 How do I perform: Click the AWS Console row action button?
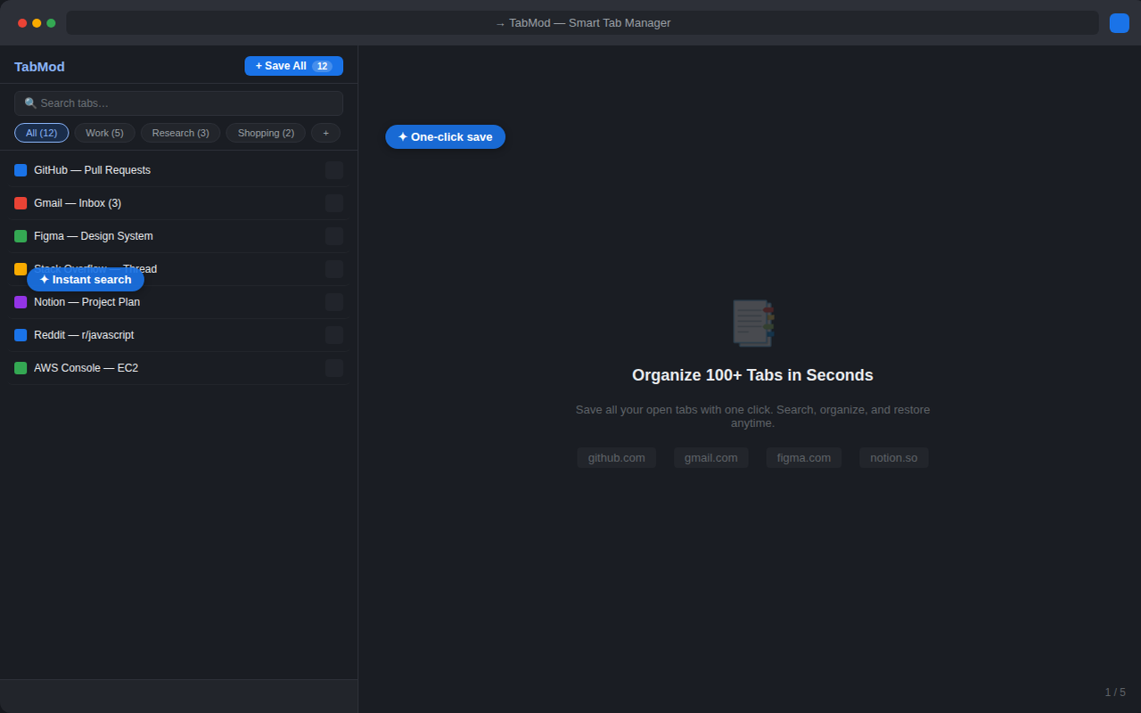pos(334,368)
